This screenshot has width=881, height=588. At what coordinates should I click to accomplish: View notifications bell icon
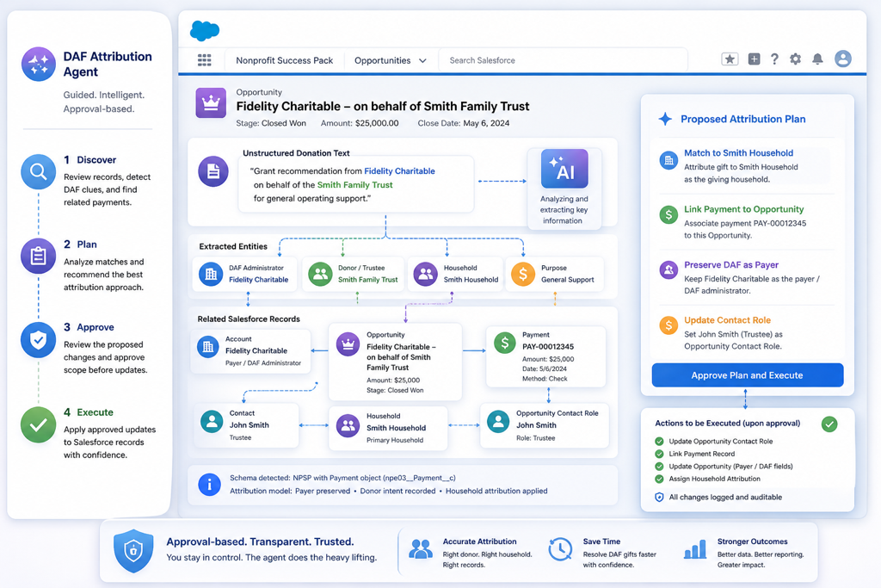817,59
